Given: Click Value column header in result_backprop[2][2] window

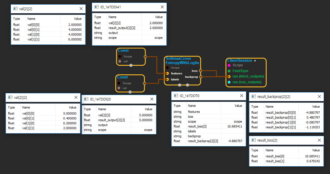Looking at the screenshot, I should (316, 107).
